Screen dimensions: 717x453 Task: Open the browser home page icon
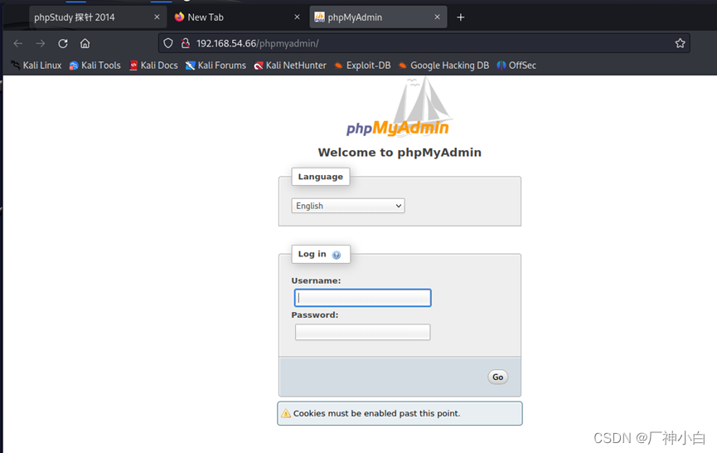click(85, 43)
